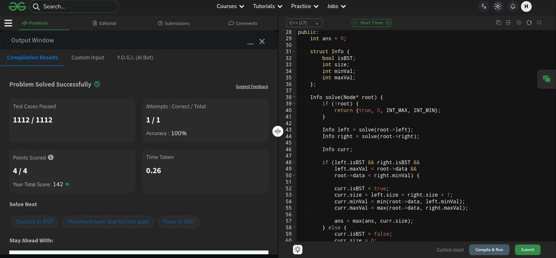
Task: Expand the Courses menu
Action: [x=230, y=6]
